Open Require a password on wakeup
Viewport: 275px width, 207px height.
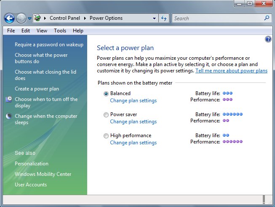[x=49, y=45]
